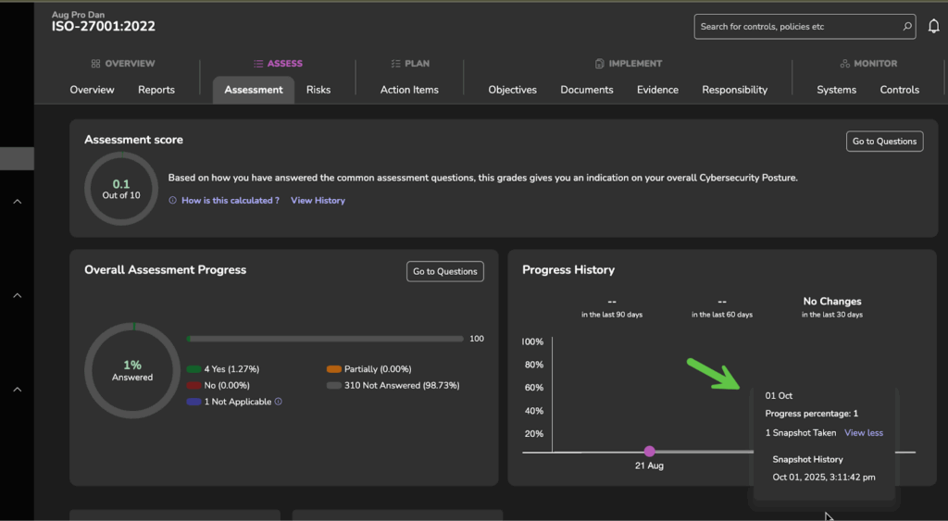Click Go to Questions in Assessment score

(884, 142)
